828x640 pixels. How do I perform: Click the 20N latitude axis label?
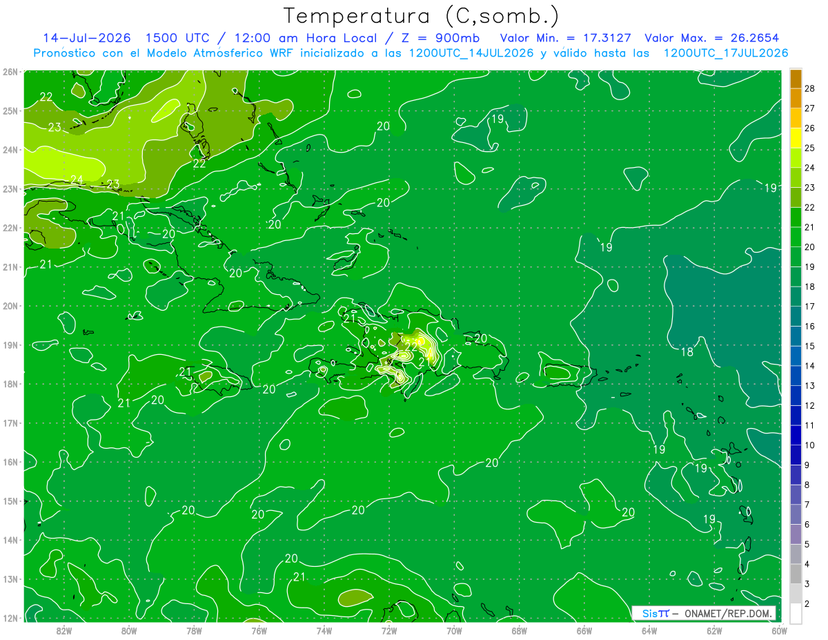[x=10, y=306]
